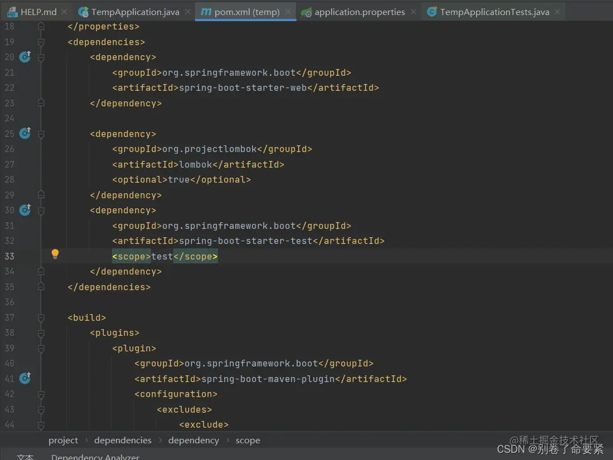
Task: Click the fold end marker at line 35
Action: click(x=41, y=286)
